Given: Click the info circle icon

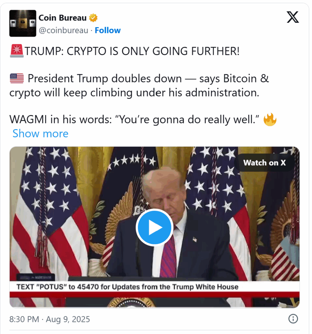Looking at the screenshot, I should click(x=293, y=319).
